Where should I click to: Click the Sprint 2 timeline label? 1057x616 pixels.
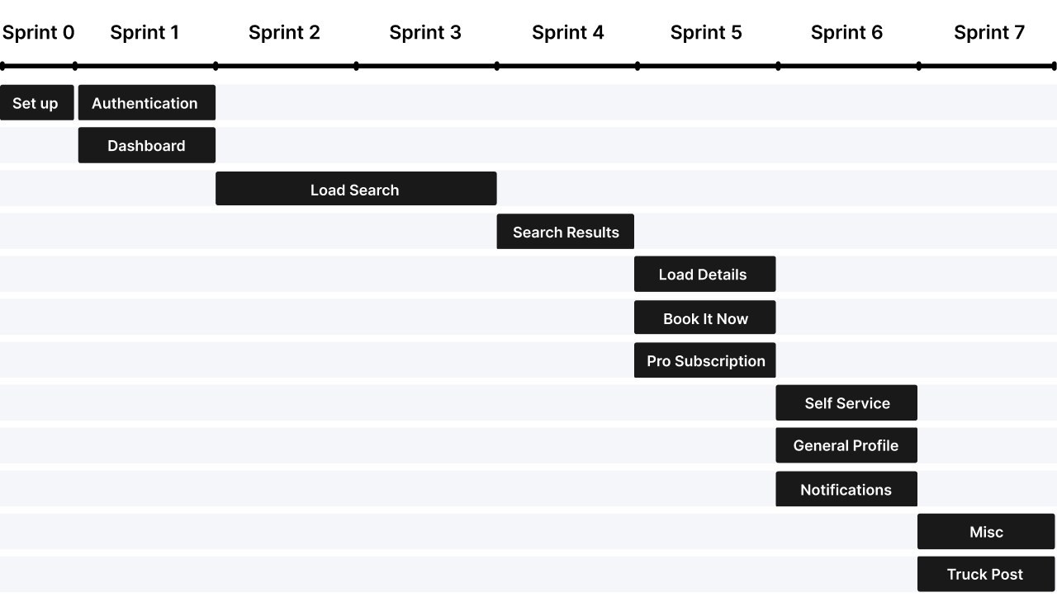284,33
